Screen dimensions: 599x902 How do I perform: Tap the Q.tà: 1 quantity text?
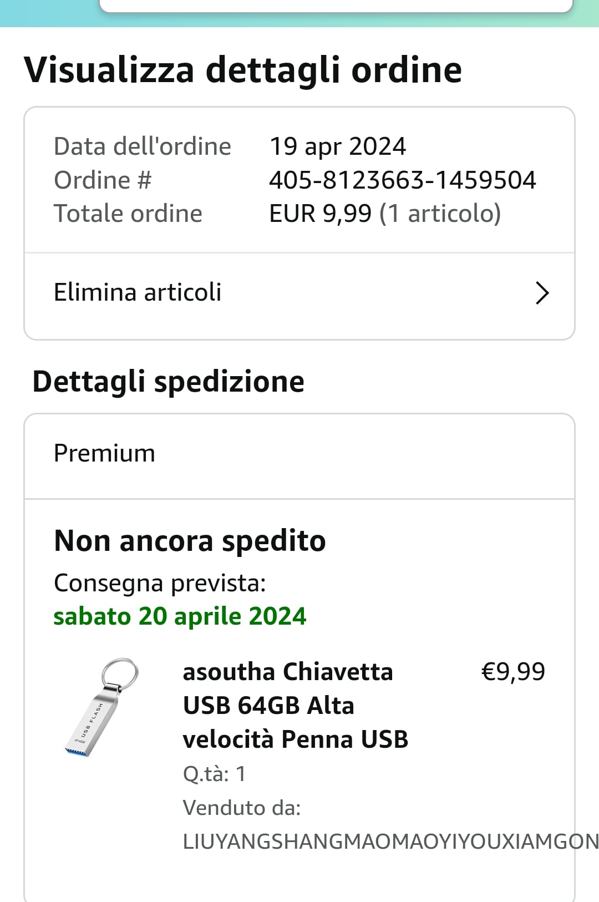pos(214,773)
